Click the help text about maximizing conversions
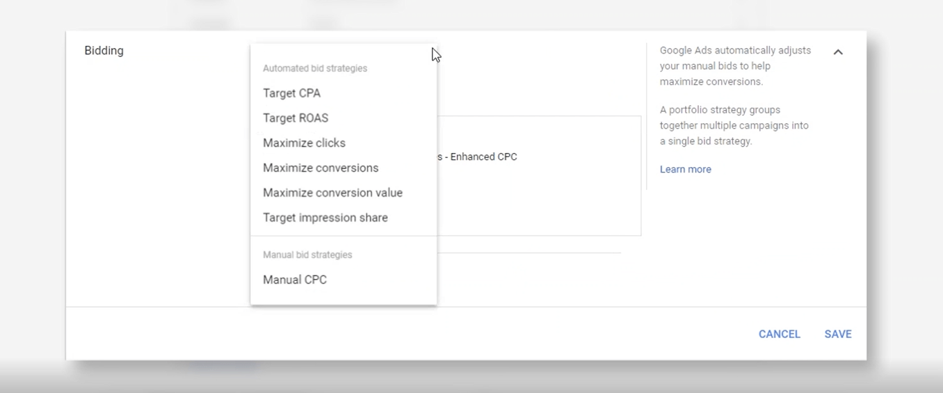Image resolution: width=943 pixels, height=393 pixels. click(735, 66)
